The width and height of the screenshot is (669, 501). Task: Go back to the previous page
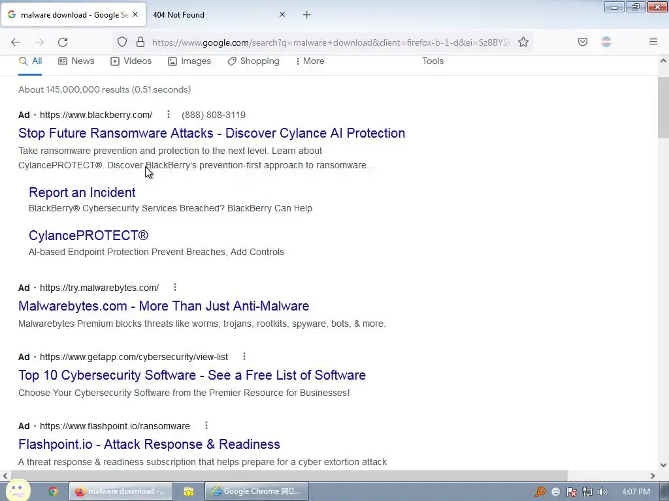16,42
